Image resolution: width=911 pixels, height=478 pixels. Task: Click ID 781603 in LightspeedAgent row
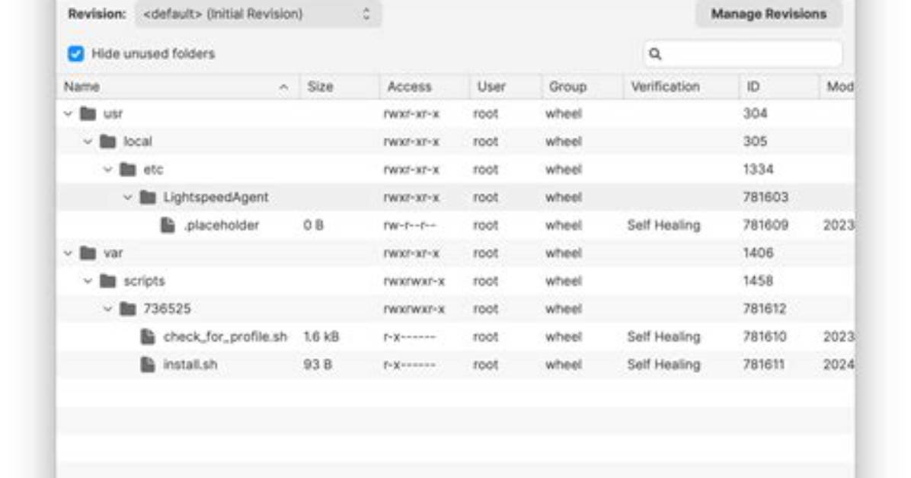coord(766,197)
